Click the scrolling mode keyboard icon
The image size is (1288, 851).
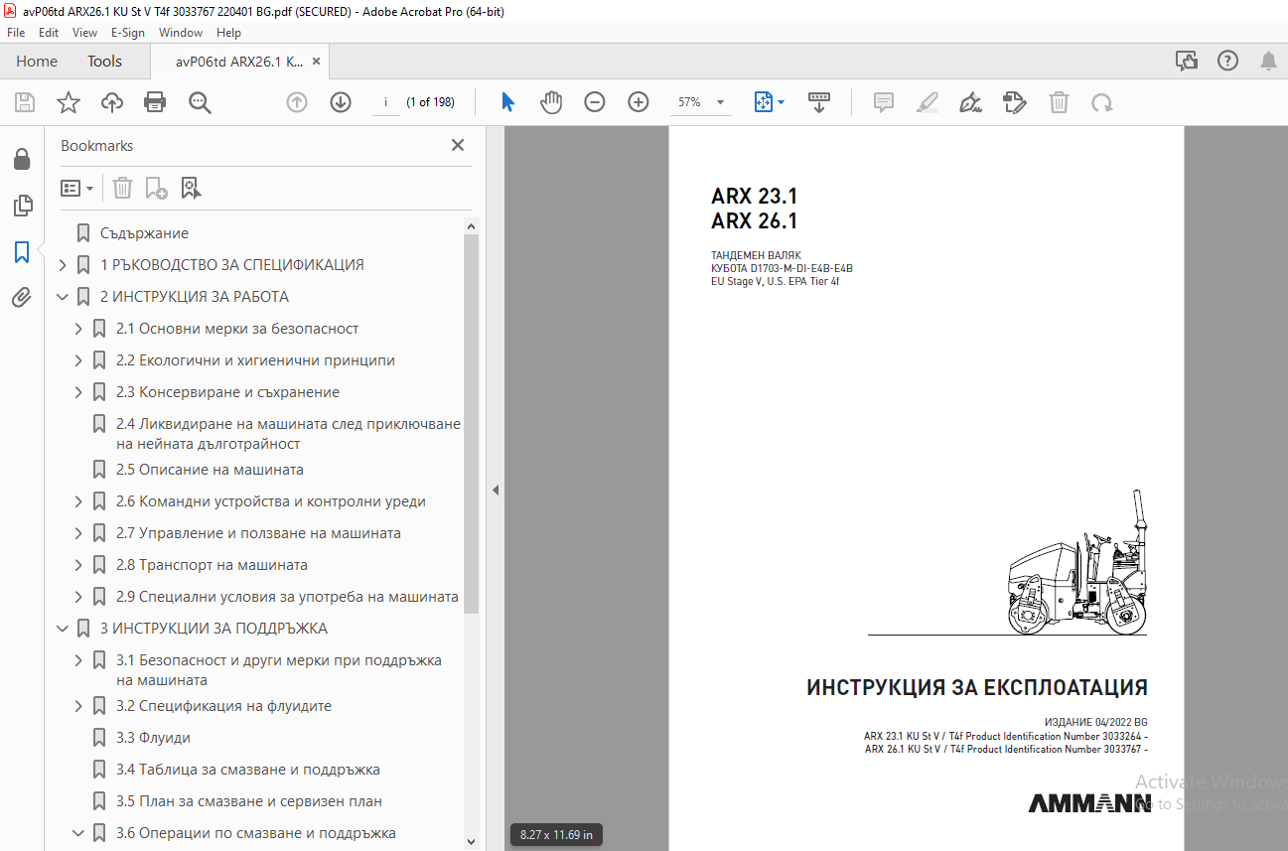coord(819,102)
